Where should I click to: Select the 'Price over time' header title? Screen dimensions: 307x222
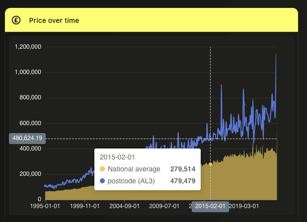tap(54, 20)
